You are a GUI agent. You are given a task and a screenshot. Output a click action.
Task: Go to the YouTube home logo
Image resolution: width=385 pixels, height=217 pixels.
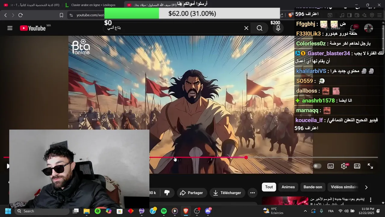(33, 28)
